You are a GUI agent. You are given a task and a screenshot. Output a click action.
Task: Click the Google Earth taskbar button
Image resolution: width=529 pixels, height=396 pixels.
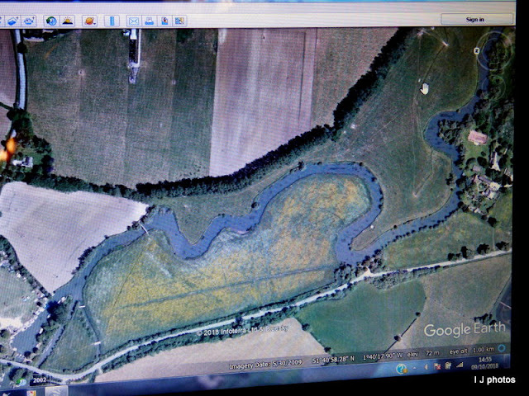point(55,392)
